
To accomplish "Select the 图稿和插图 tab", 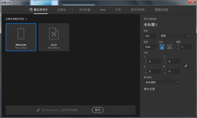I will point(161,10).
